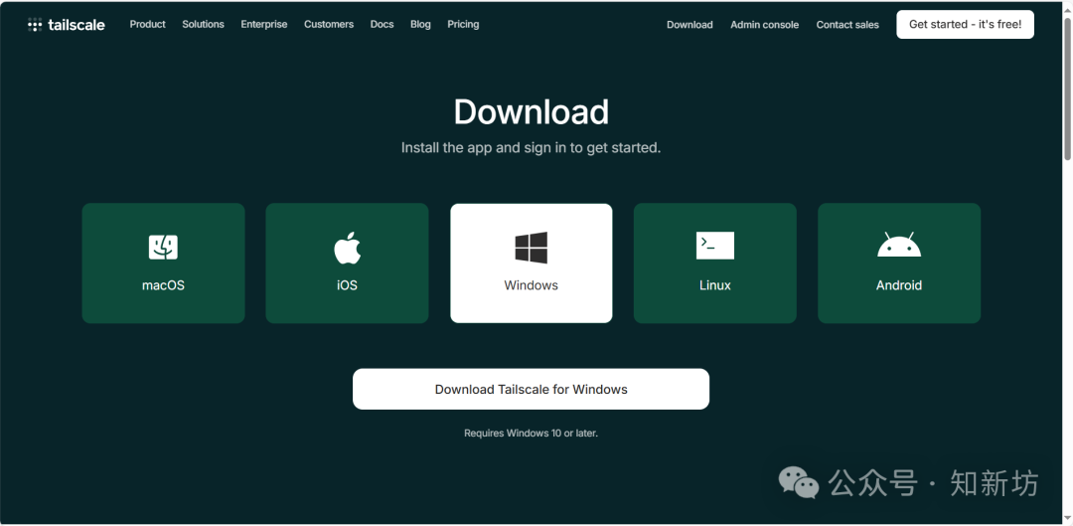Select the Android robot icon tile

click(898, 263)
